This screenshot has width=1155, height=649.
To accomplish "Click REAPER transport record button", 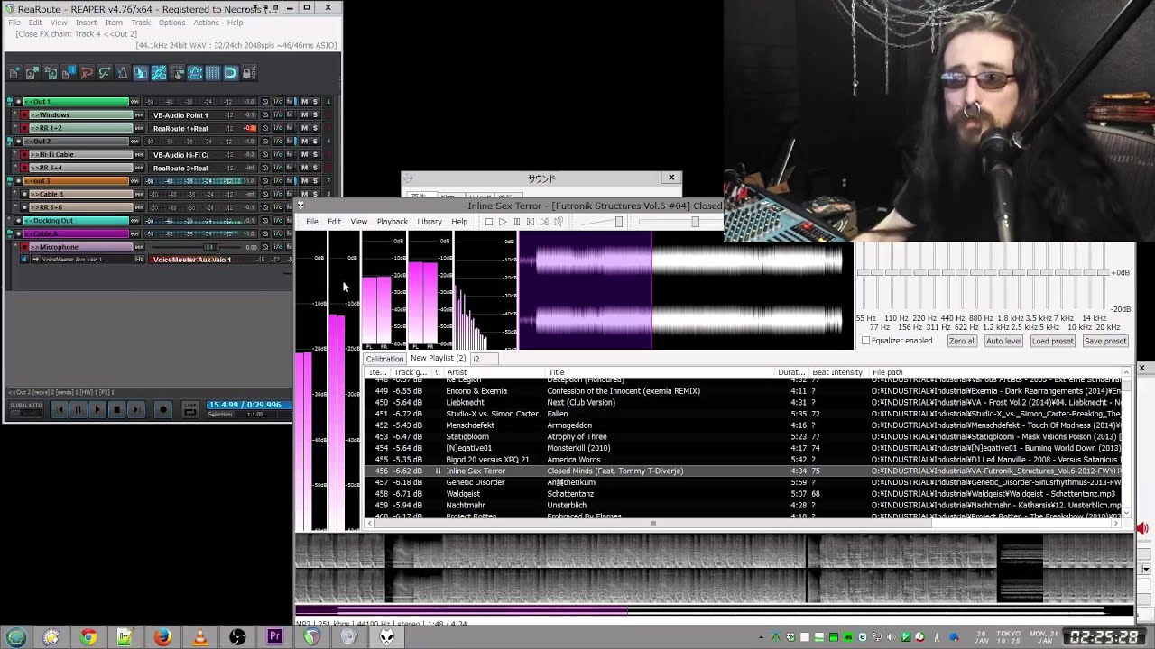I will [163, 409].
